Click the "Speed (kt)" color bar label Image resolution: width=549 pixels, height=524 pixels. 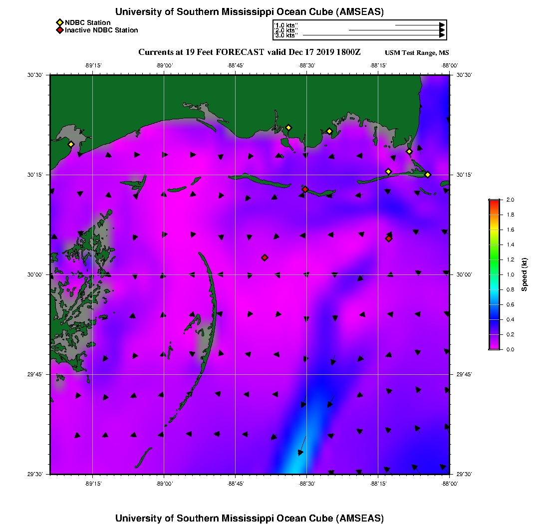click(525, 274)
